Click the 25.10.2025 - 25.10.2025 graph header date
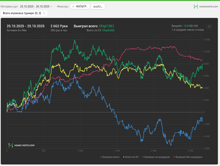220x166 pixels. coord(25,26)
